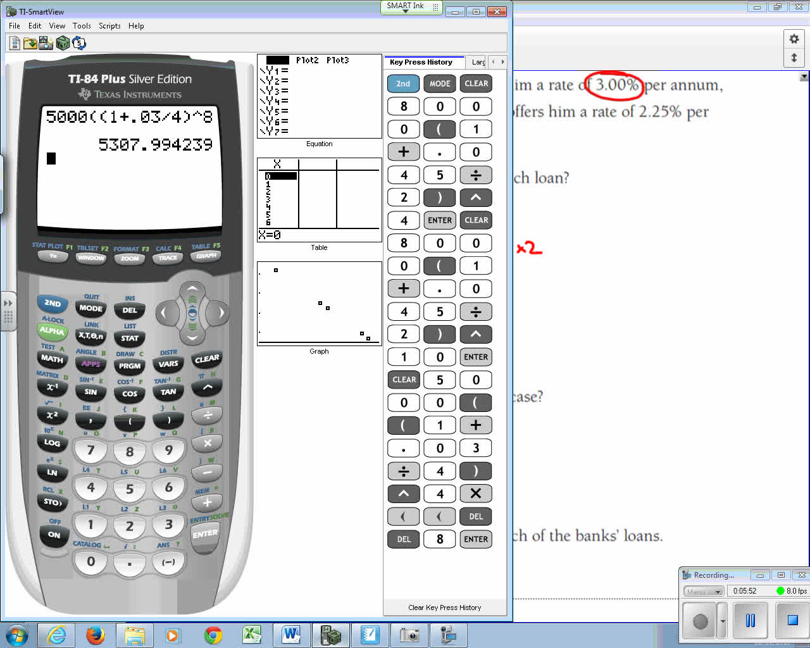Click the ZOOM key on calculator
810x648 pixels.
click(130, 258)
